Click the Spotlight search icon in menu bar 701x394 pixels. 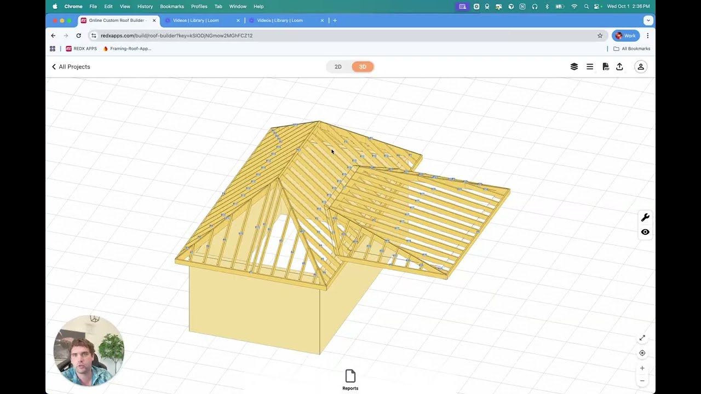tap(587, 7)
